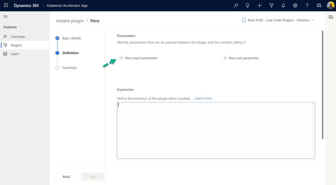The image size is (336, 185).
Task: Click the user profile avatar
Action: (330, 6)
